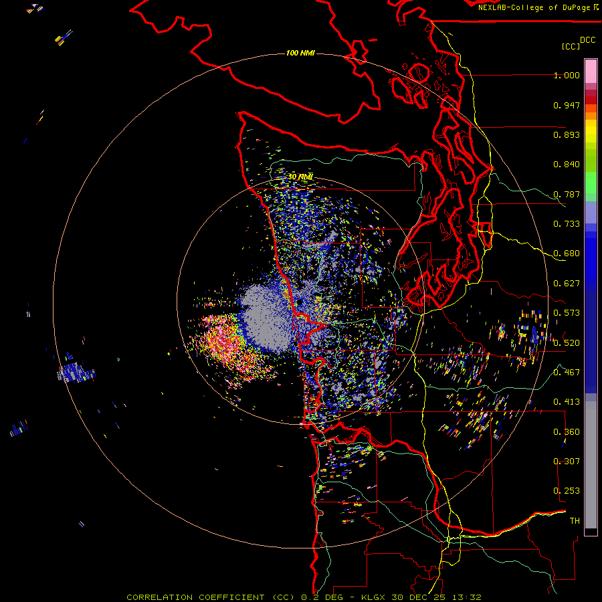Click the 0.733 color scale value
The width and height of the screenshot is (602, 602).
coord(567,224)
